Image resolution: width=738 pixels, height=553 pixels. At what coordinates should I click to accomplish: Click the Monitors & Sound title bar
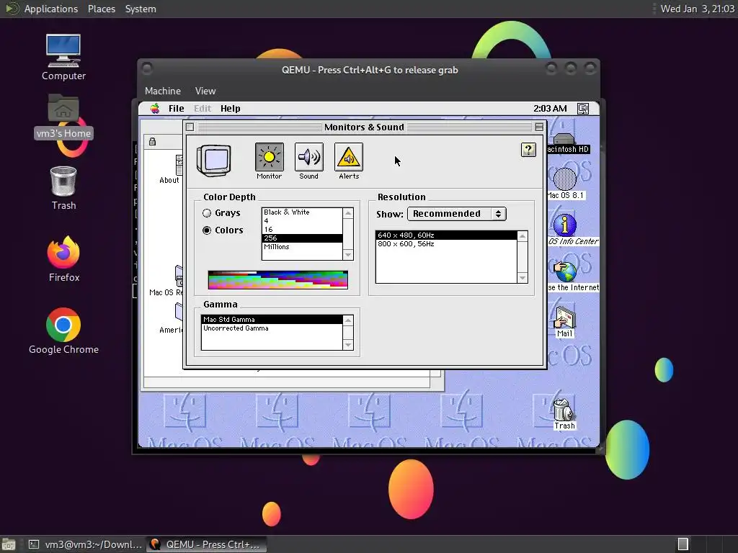pyautogui.click(x=364, y=127)
